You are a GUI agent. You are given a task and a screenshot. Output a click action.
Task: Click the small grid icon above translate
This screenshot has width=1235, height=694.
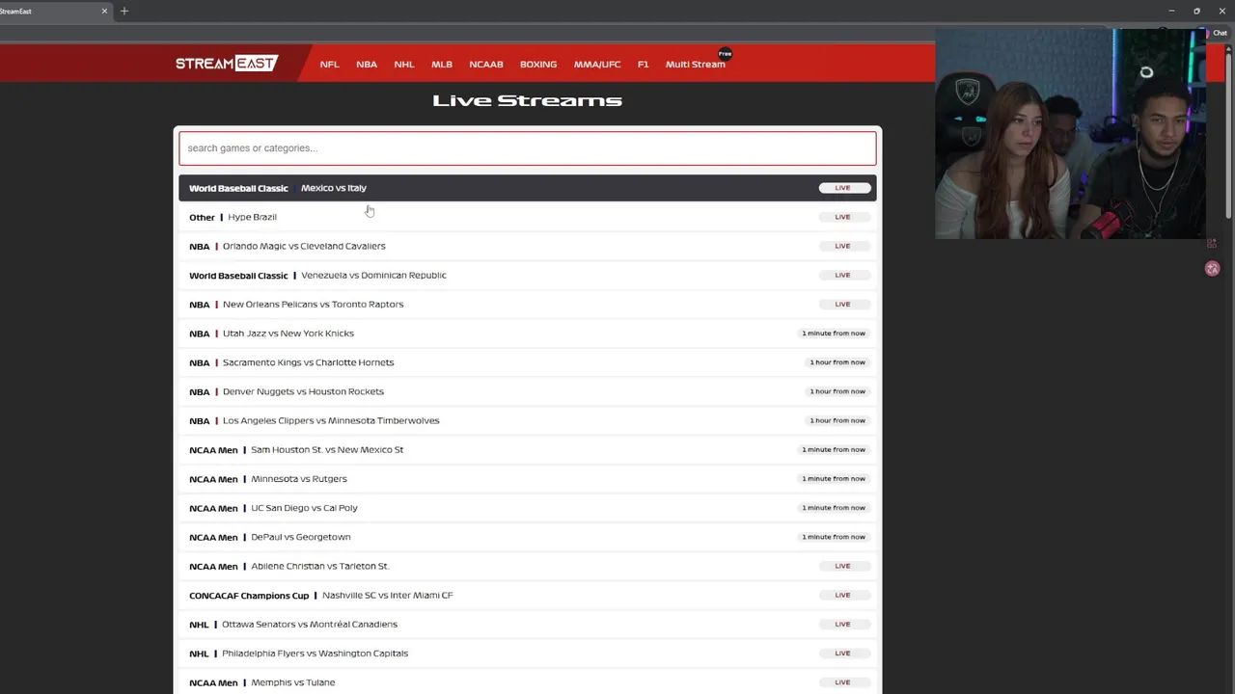1213,243
